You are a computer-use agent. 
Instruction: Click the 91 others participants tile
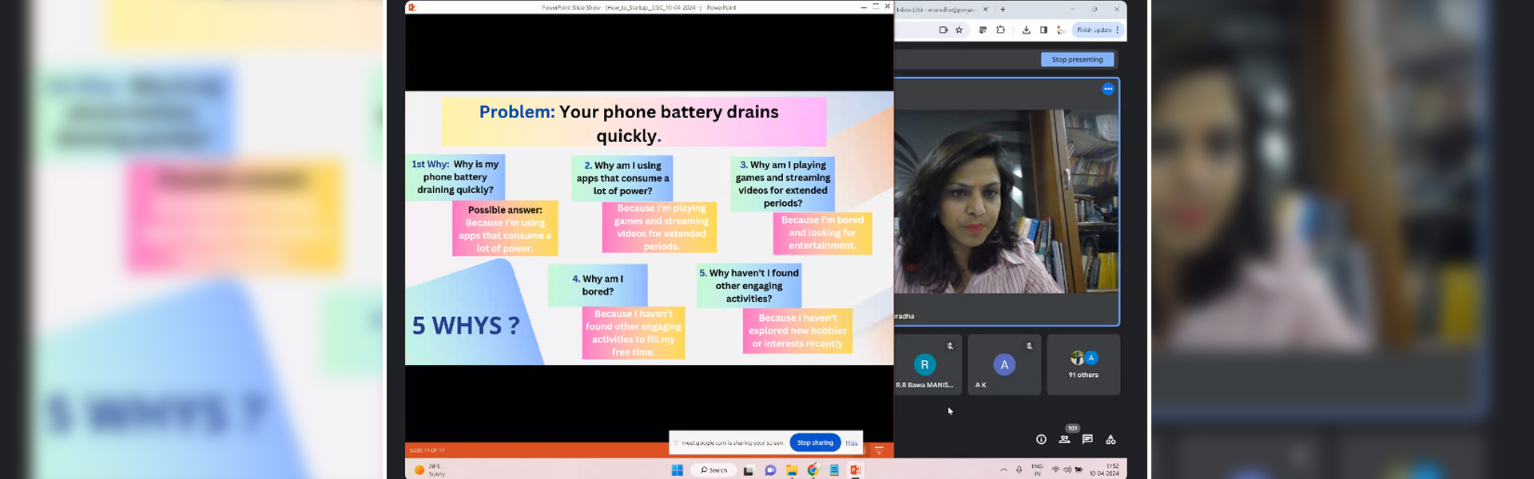point(1083,365)
